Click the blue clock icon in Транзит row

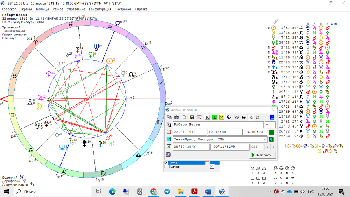pos(212,167)
